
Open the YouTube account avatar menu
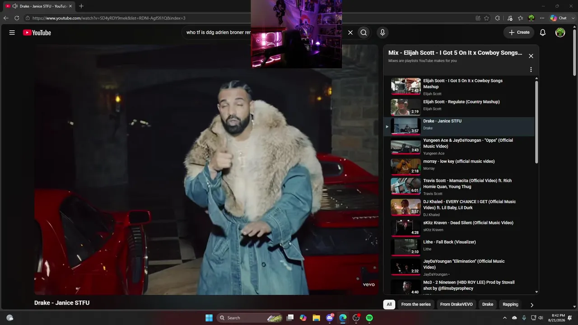560,32
